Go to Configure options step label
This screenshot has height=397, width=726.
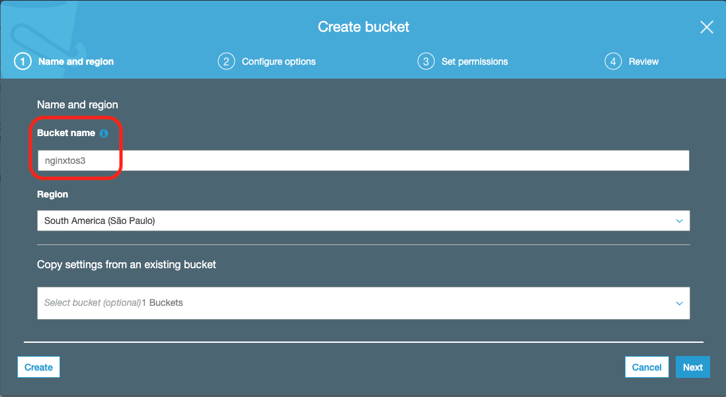coord(279,61)
